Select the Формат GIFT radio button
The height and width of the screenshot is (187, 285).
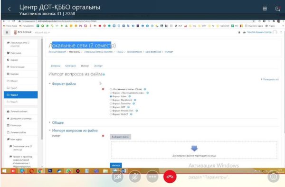pyautogui.click(x=111, y=107)
